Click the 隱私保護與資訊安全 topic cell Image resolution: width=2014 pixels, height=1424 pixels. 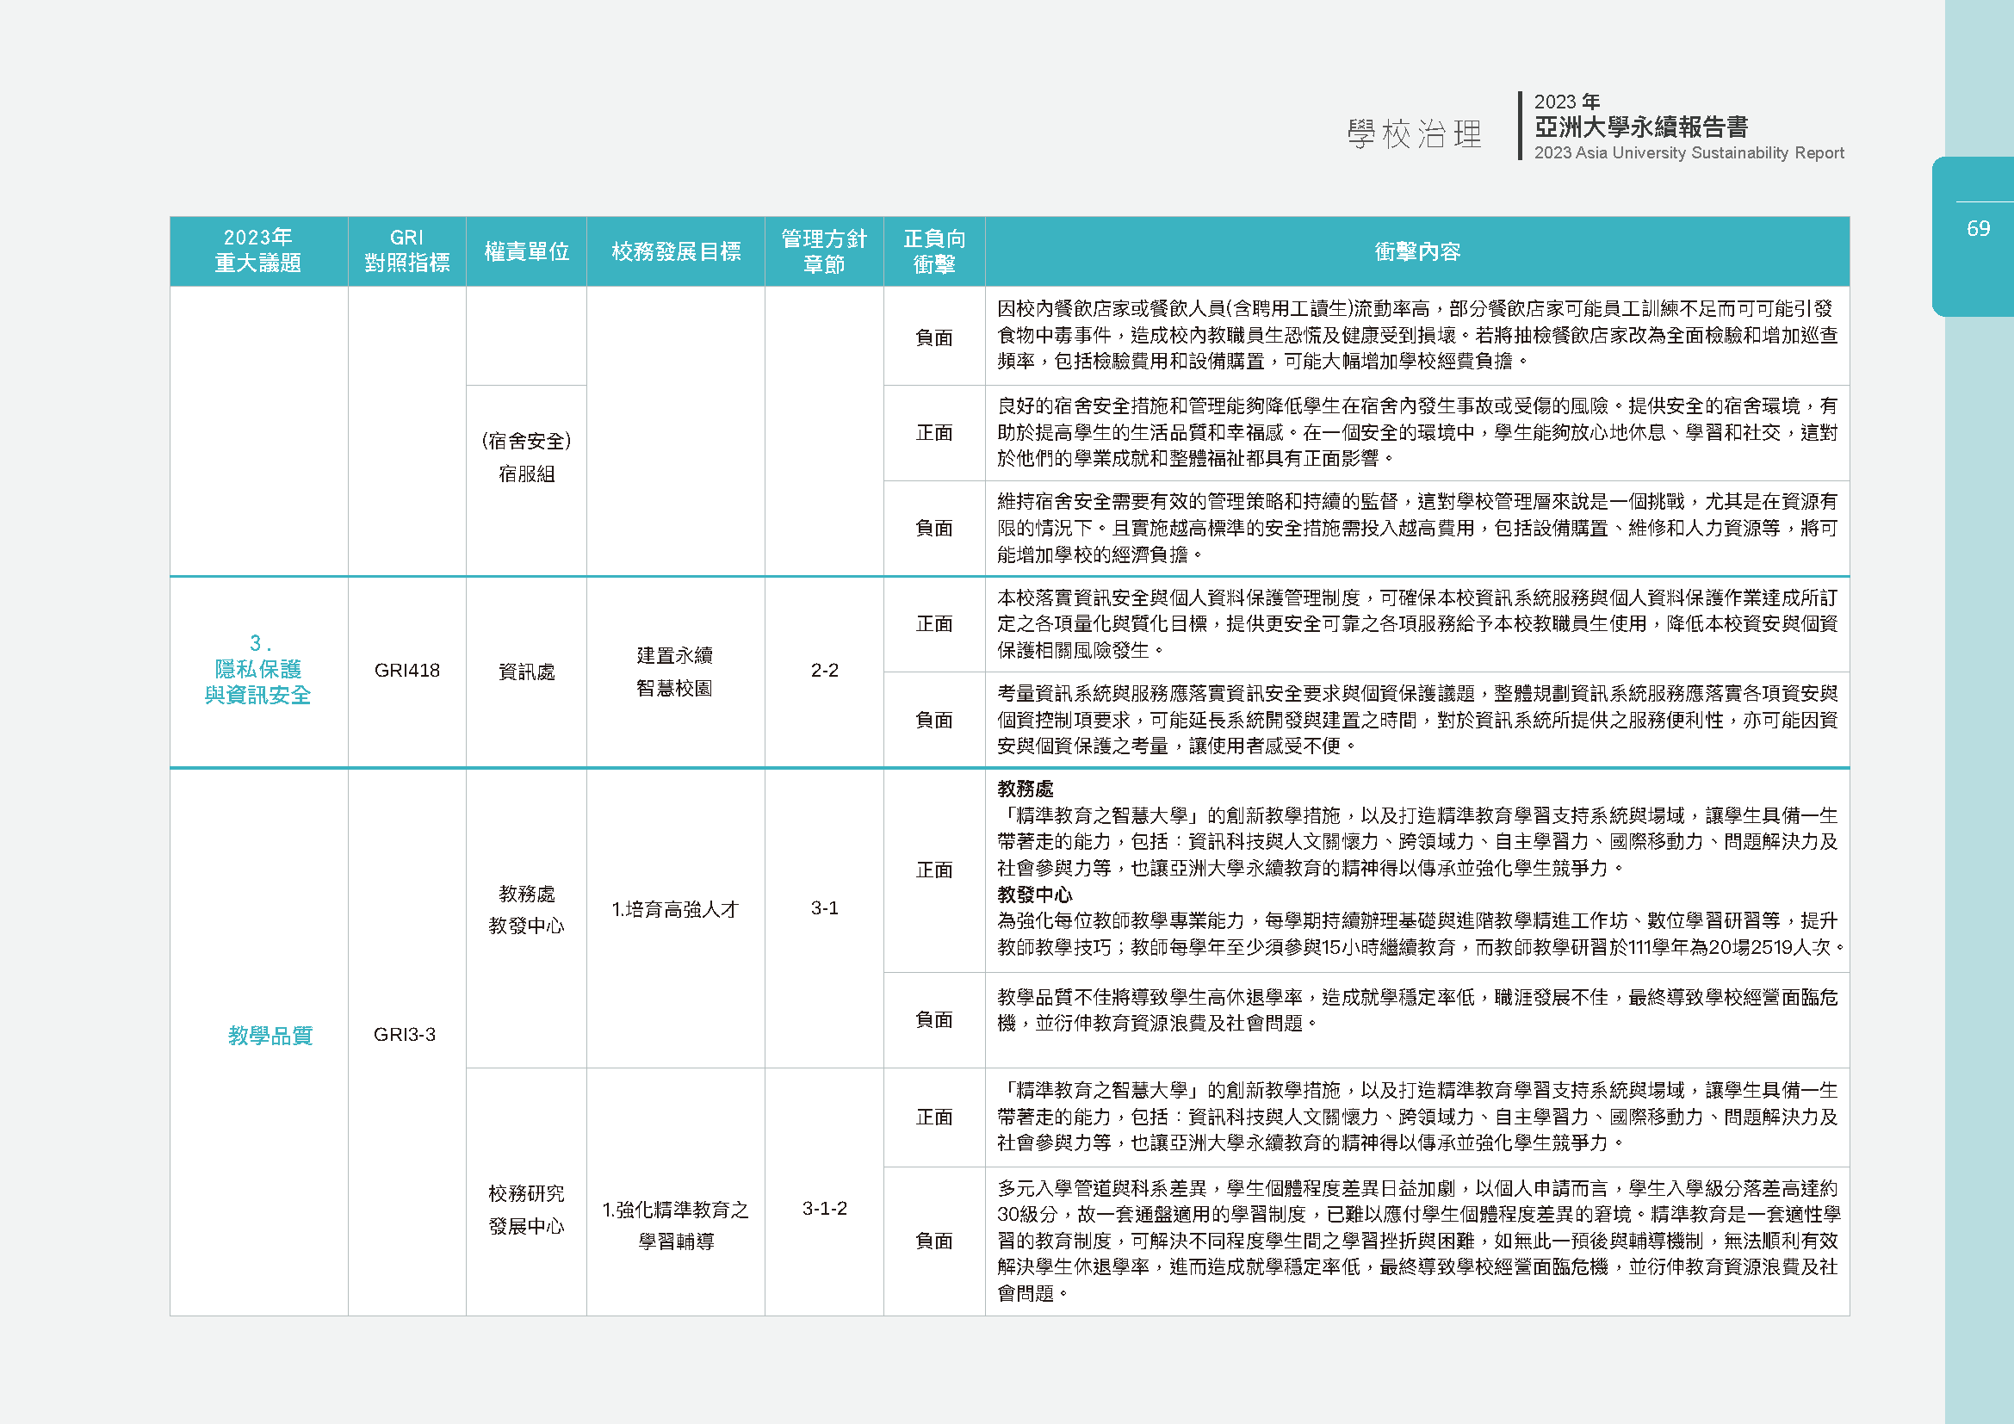coord(259,670)
